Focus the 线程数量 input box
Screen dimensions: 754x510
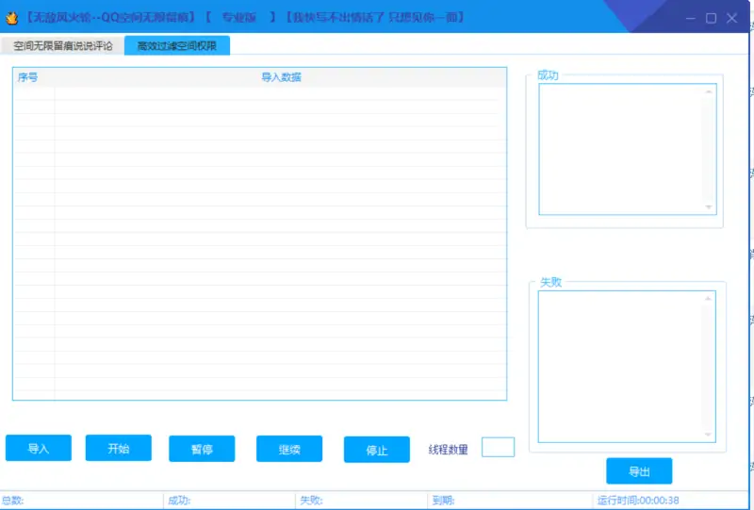tap(498, 448)
